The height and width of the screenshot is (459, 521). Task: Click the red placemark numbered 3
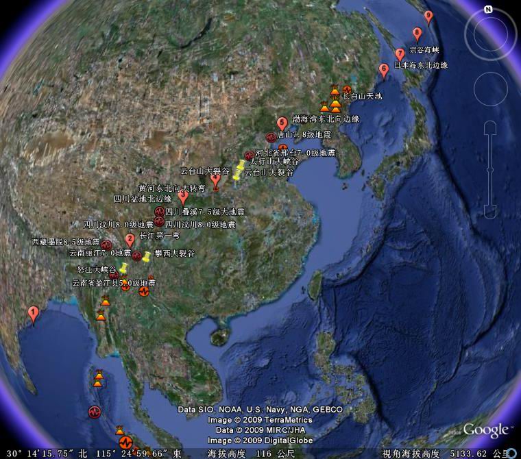pyautogui.click(x=183, y=196)
